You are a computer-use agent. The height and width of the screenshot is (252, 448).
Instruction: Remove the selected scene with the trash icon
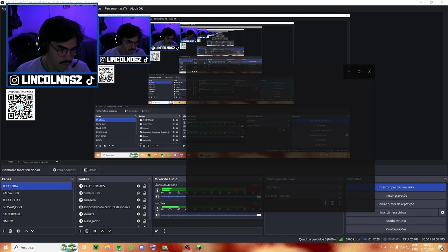pyautogui.click(x=10, y=231)
